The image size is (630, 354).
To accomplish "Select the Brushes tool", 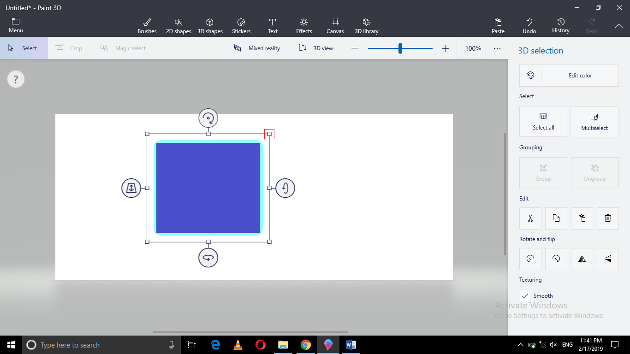I will tap(147, 25).
